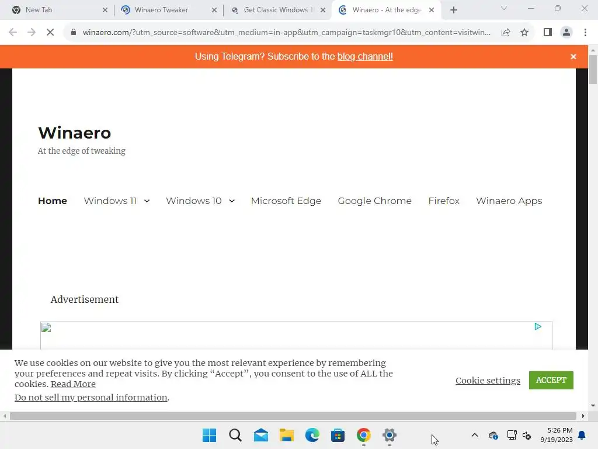This screenshot has width=598, height=449.
Task: Open the Chrome profile avatar
Action: pos(566,33)
